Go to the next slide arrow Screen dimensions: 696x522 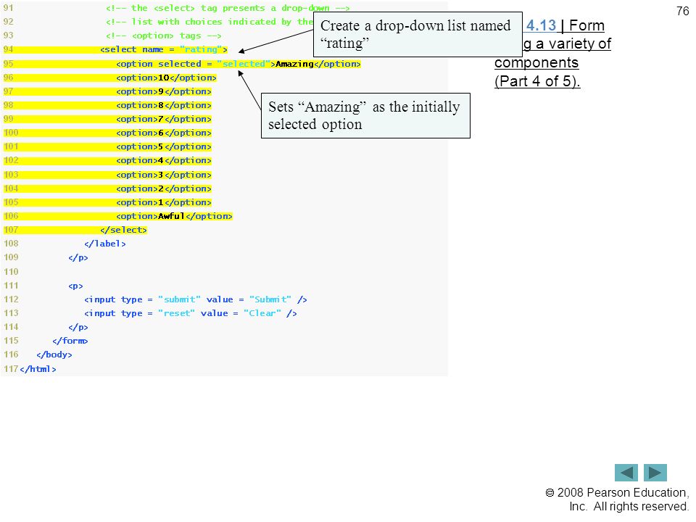tap(655, 473)
